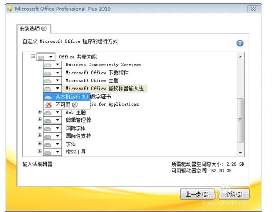
Task: Choose 不可用 in the popup menu
Action: (x=67, y=105)
